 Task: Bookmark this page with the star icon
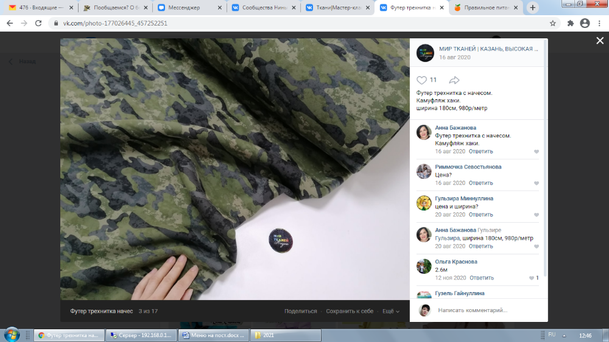pyautogui.click(x=553, y=23)
